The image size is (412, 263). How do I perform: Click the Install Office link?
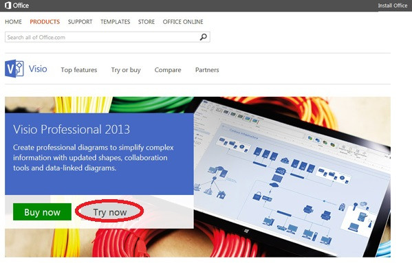coord(392,5)
